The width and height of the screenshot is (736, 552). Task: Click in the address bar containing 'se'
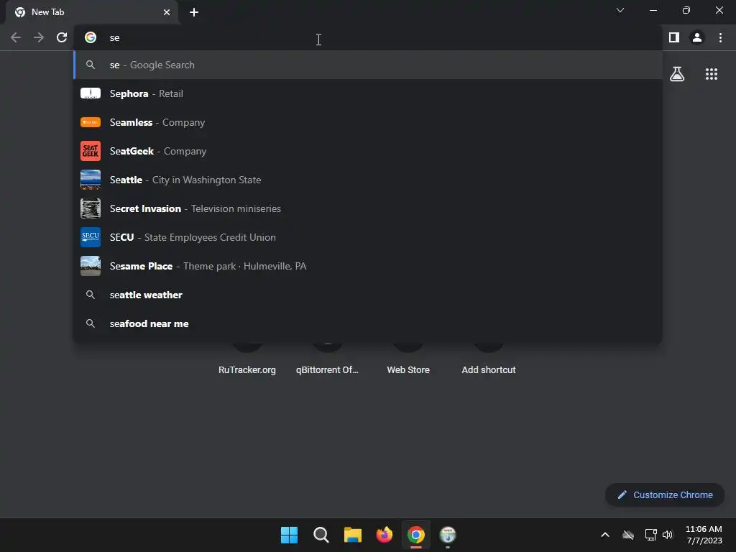coord(368,37)
